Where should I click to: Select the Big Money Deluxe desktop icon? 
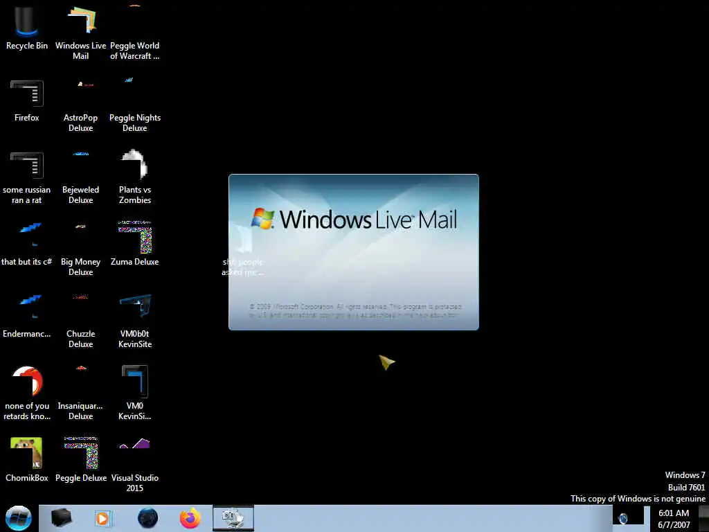(80, 249)
